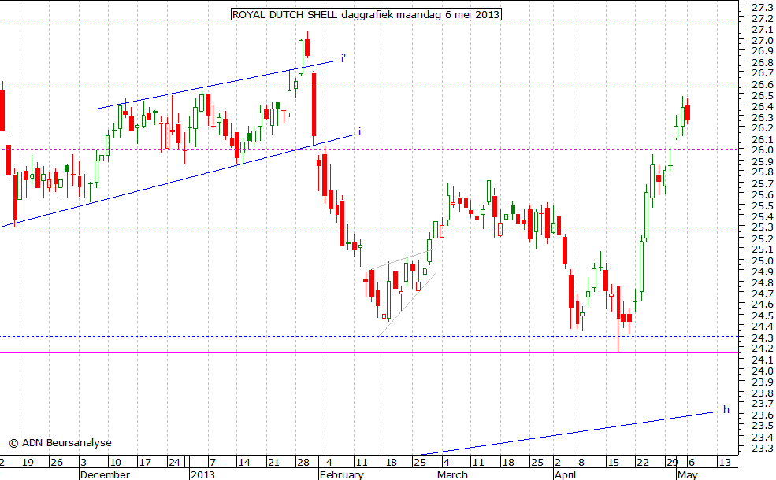The width and height of the screenshot is (776, 480).
Task: Click the 17 date label on time axis
Action: click(144, 463)
